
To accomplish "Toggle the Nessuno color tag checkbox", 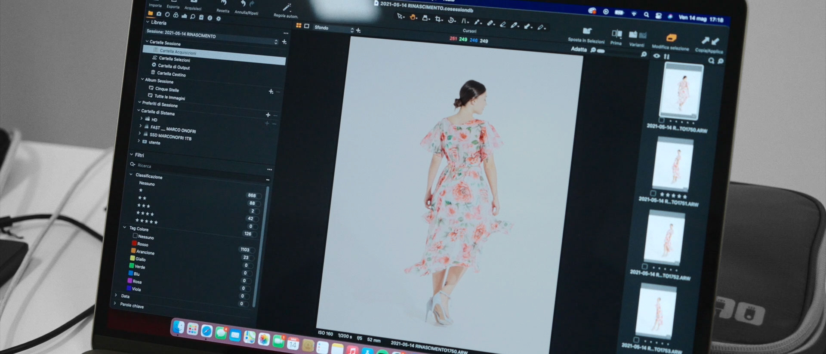I will [135, 236].
